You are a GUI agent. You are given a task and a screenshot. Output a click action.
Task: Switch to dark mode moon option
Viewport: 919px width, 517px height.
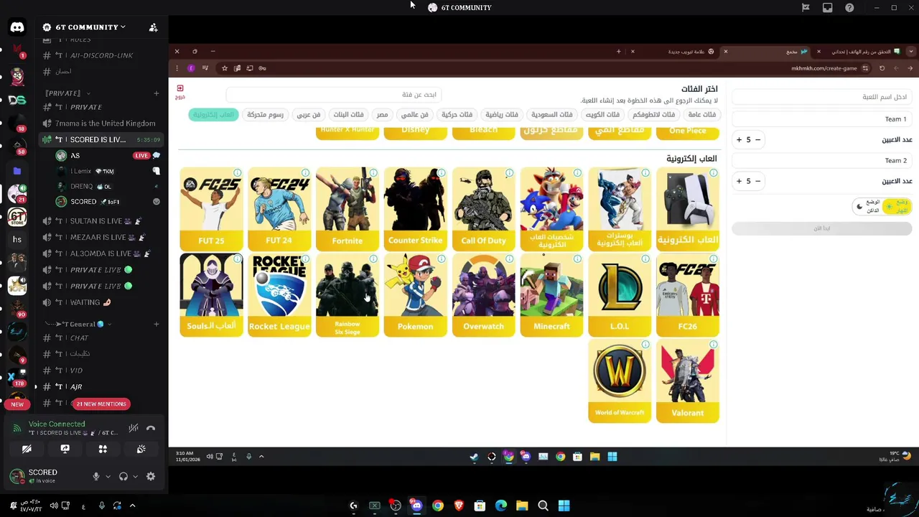[867, 206]
